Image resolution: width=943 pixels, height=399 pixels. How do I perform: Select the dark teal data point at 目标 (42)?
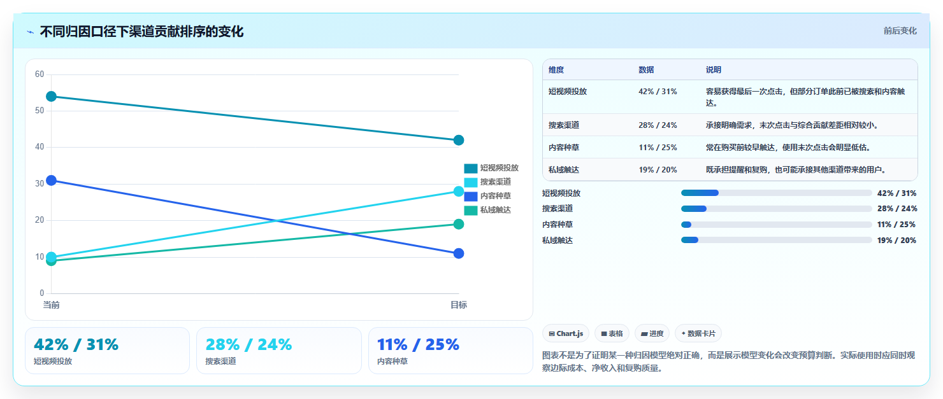[x=459, y=140]
